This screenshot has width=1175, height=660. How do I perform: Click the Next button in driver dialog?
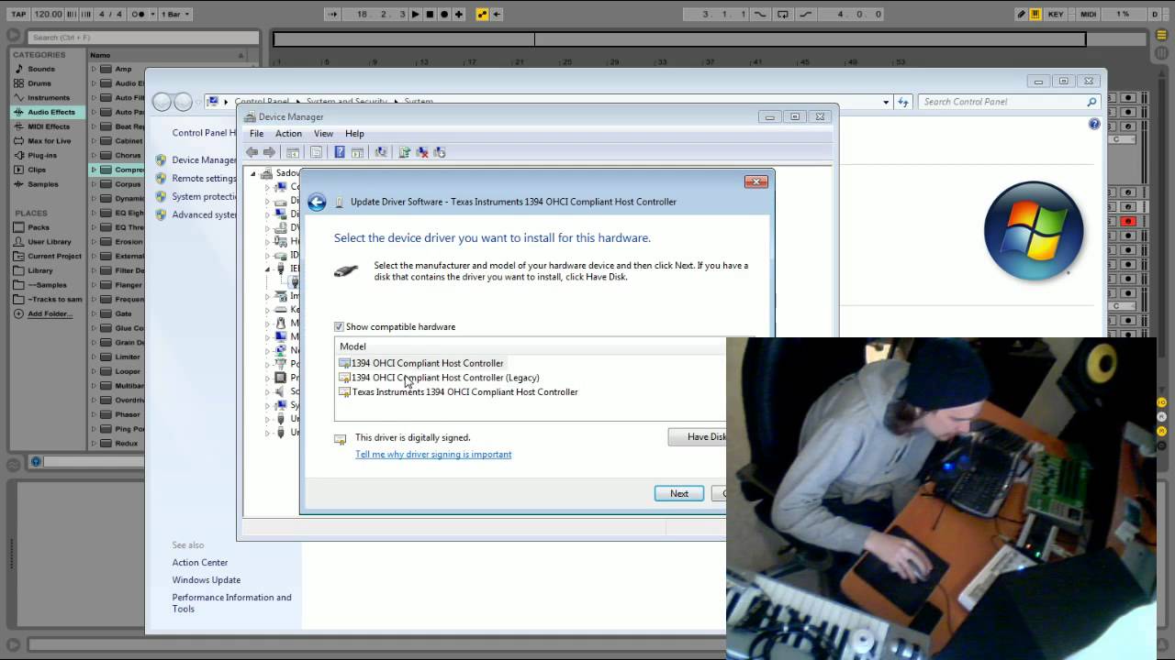pyautogui.click(x=679, y=493)
